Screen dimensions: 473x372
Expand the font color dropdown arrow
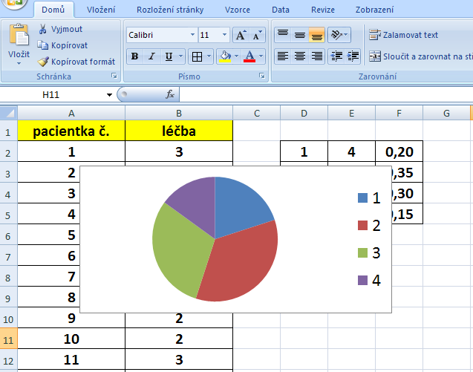[261, 56]
